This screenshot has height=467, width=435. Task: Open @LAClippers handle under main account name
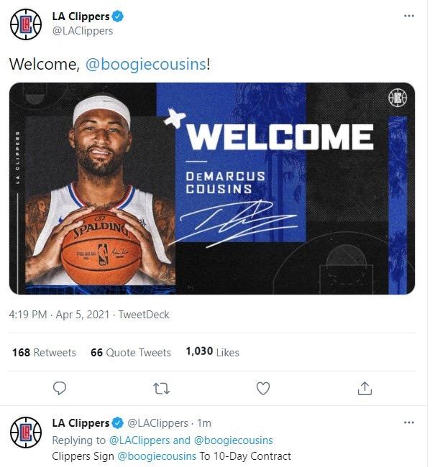[x=82, y=31]
